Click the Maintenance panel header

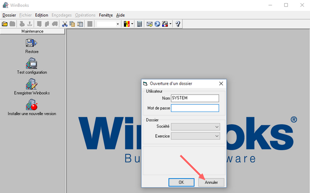point(33,31)
